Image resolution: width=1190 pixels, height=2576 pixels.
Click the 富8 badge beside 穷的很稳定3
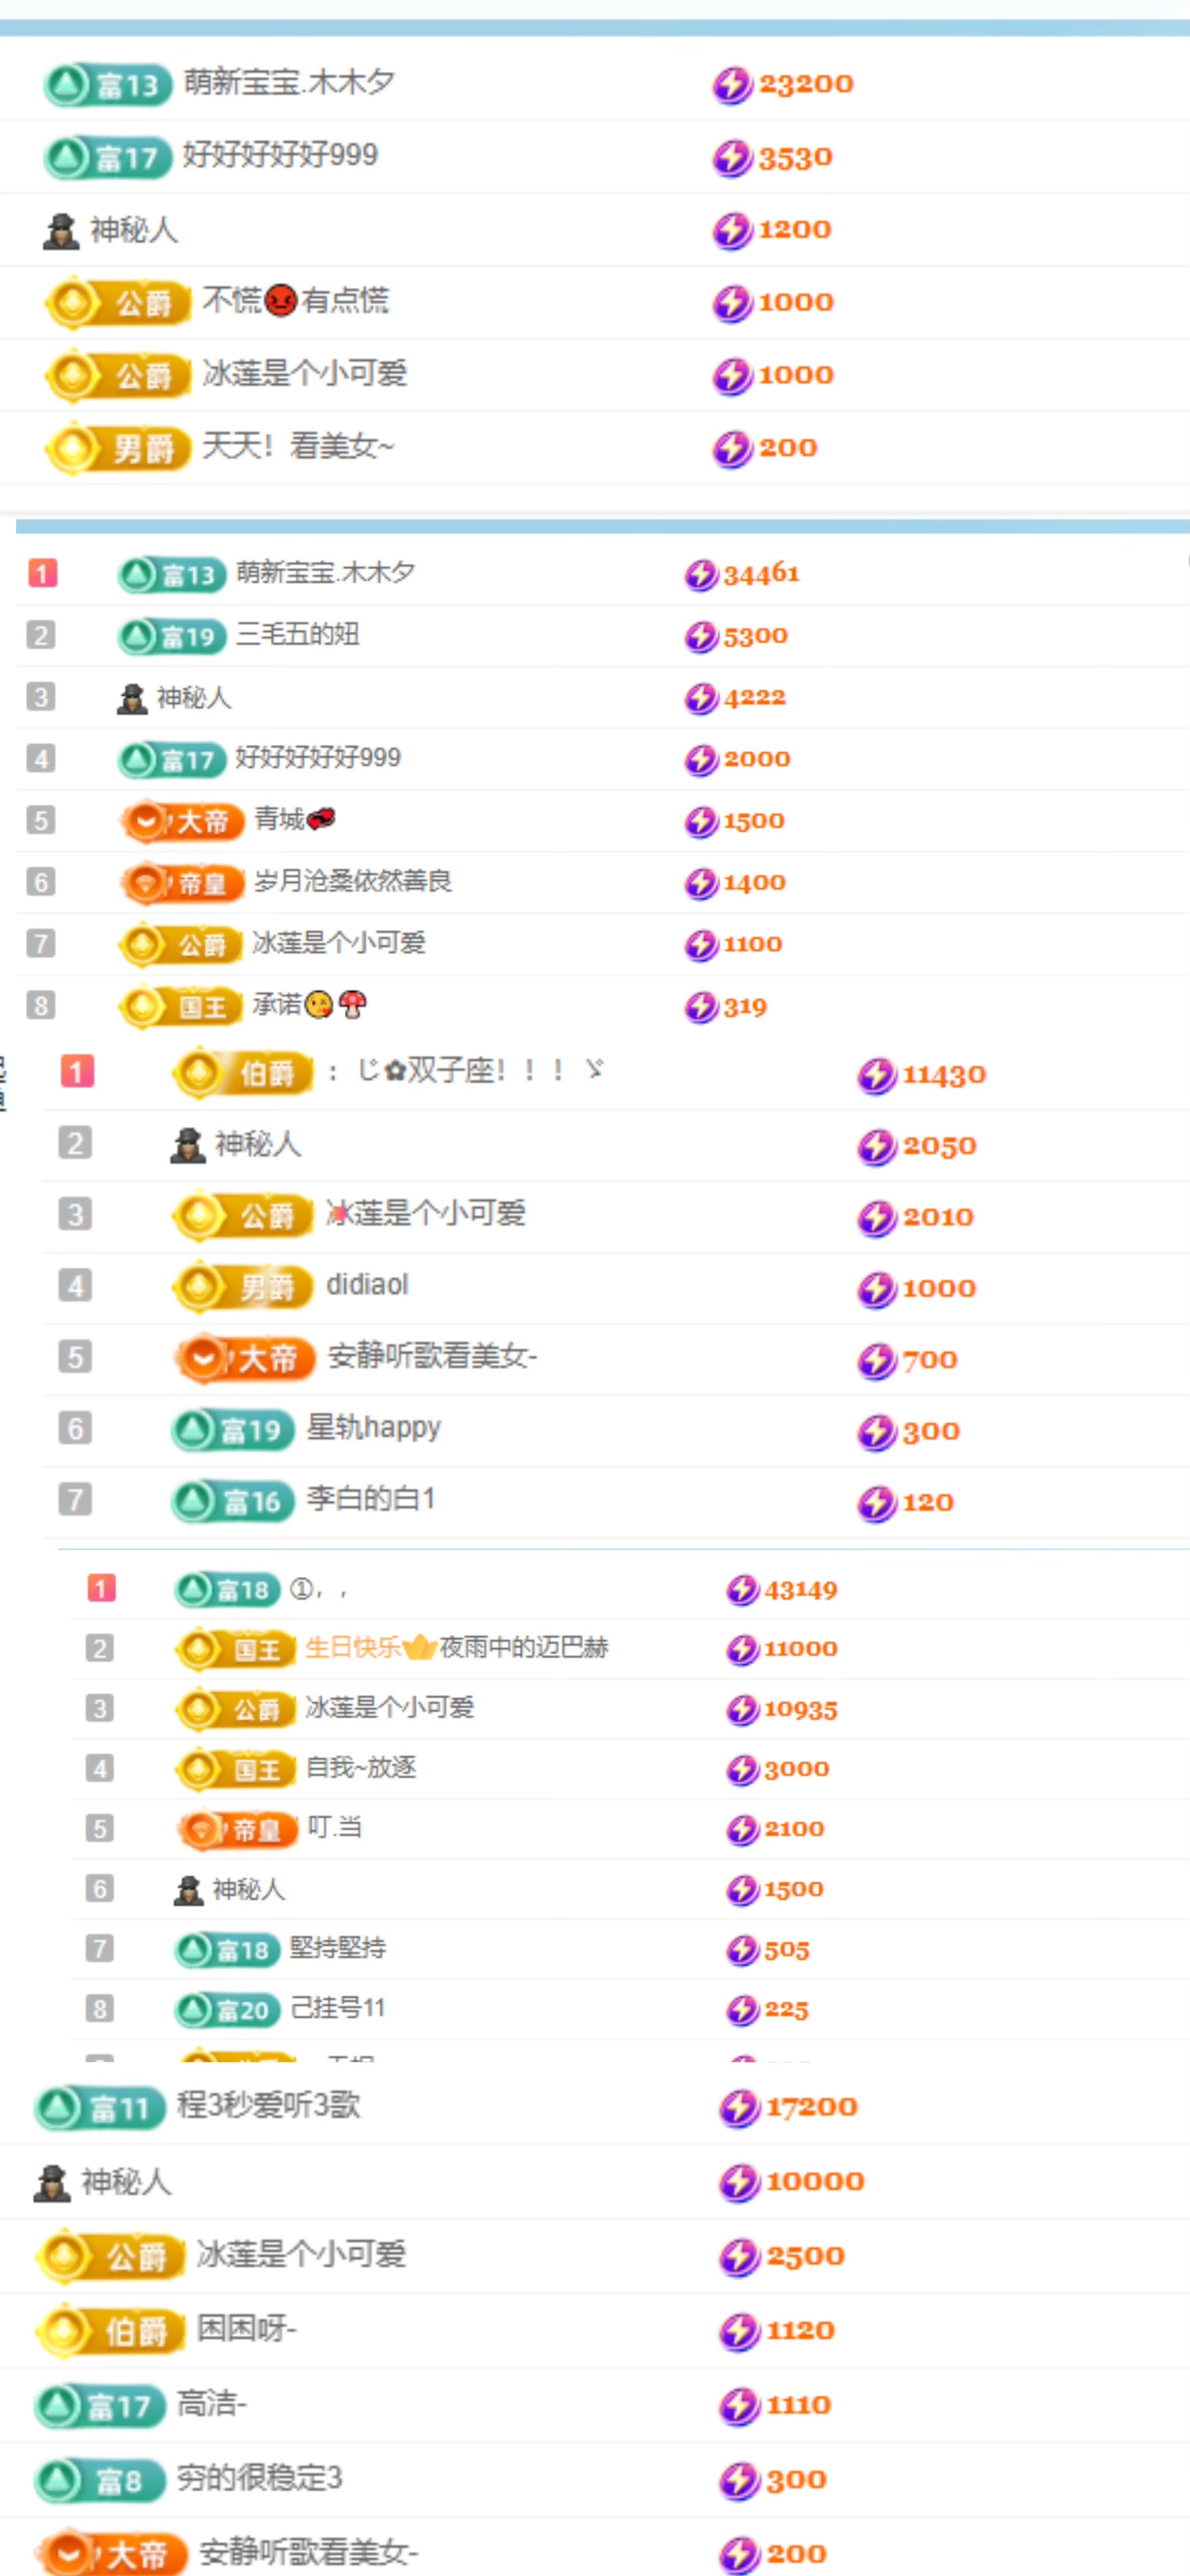100,2480
